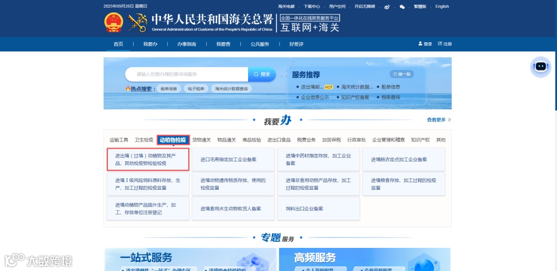The height and width of the screenshot is (271, 557).
Task: Enable 开启无障碍 accessibility mode
Action: point(365,6)
